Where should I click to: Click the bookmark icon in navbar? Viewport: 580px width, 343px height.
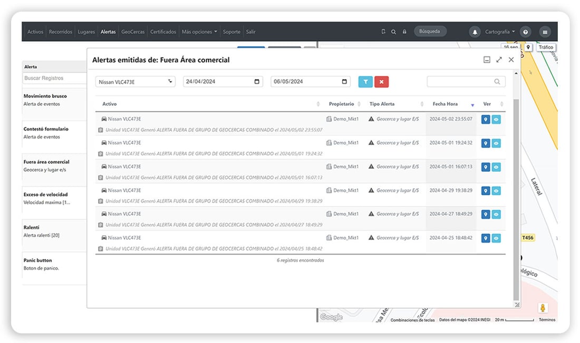pyautogui.click(x=383, y=32)
